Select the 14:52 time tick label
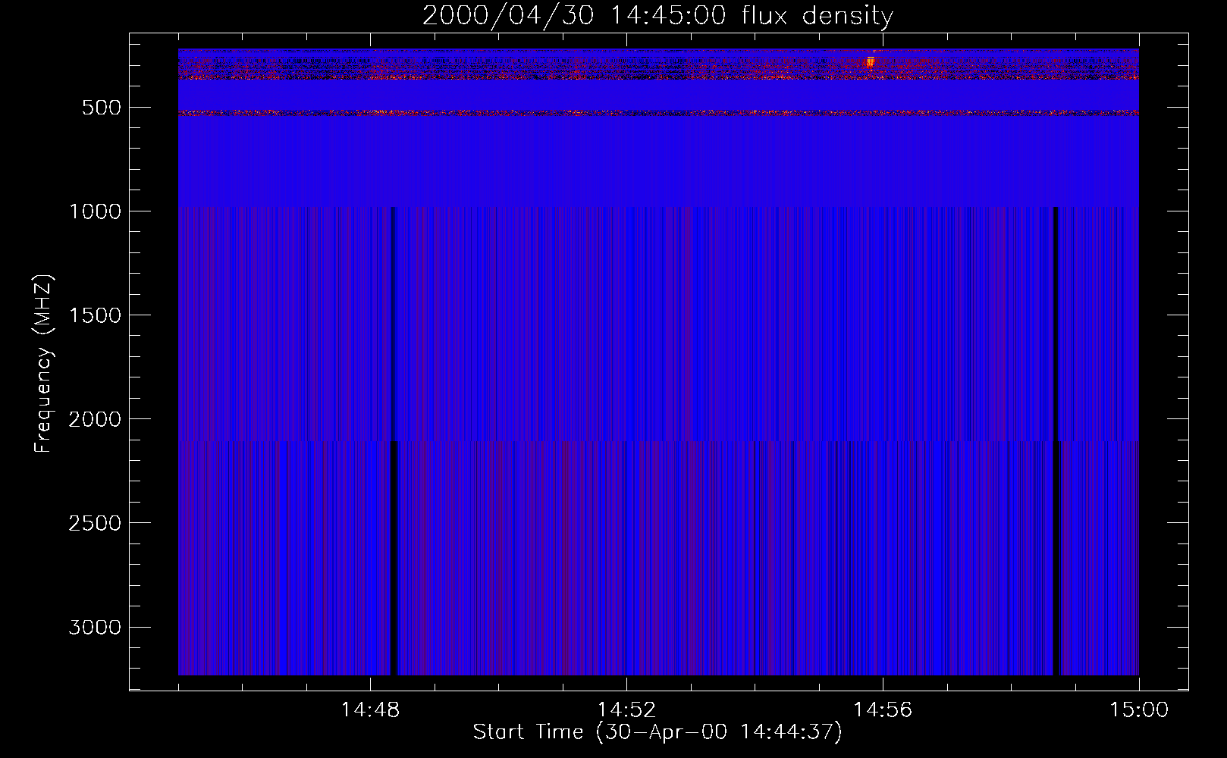1227x758 pixels. (x=626, y=710)
